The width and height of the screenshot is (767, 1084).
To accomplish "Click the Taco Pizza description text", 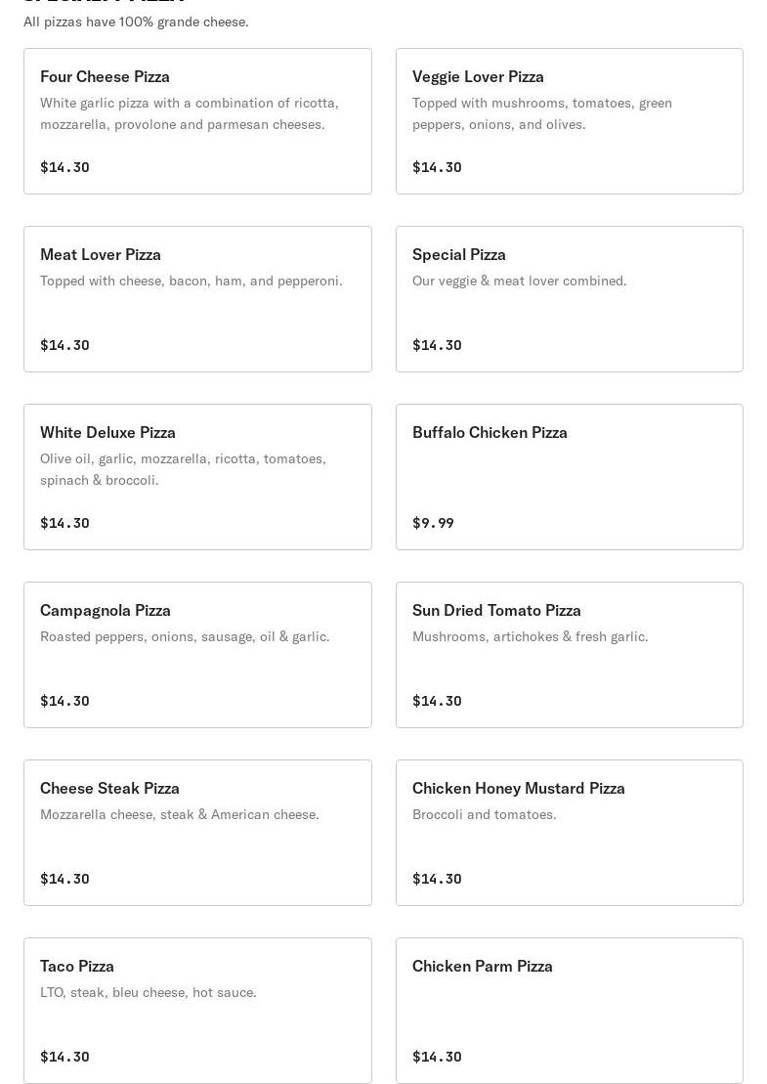I will click(x=149, y=992).
